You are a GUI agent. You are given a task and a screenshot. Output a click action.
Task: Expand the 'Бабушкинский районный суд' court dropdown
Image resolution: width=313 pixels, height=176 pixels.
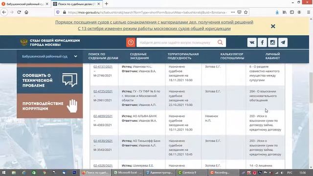tap(49, 57)
